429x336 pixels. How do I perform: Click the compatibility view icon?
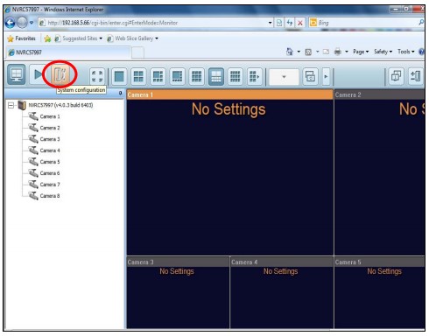(279, 23)
